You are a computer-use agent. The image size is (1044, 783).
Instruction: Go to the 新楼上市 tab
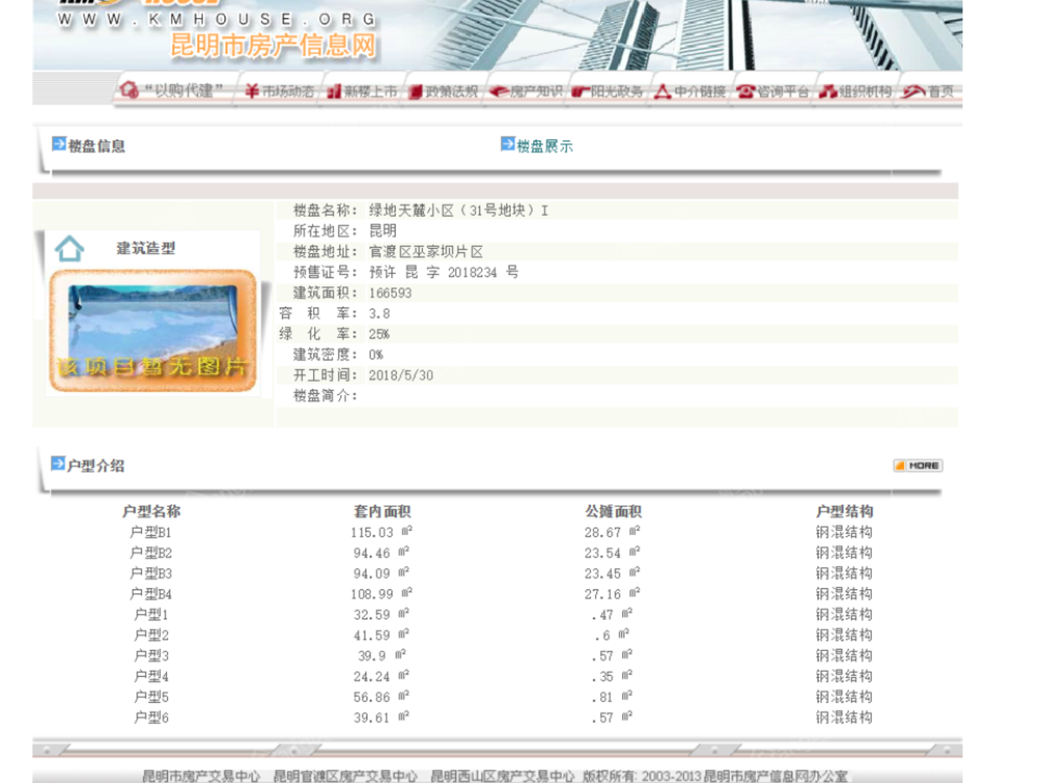coord(361,90)
